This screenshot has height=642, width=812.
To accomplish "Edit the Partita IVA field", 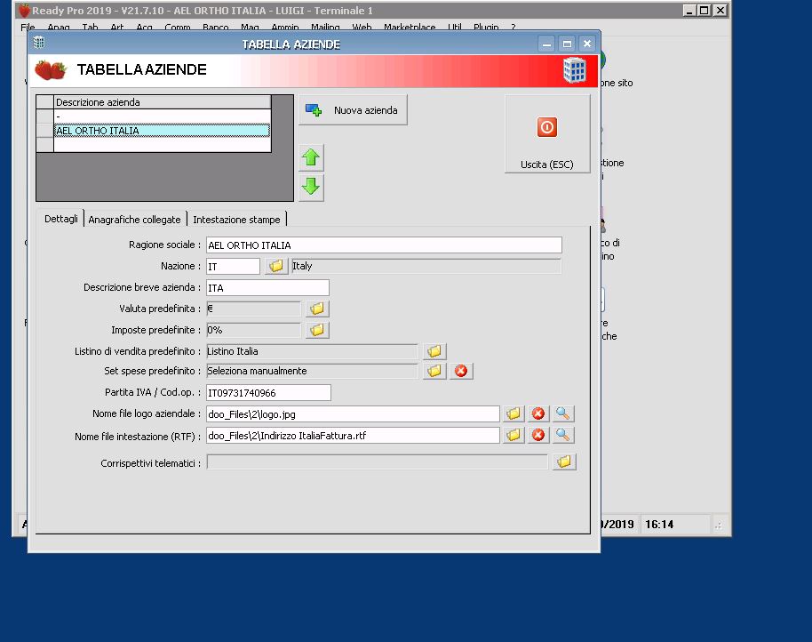I will [x=268, y=393].
